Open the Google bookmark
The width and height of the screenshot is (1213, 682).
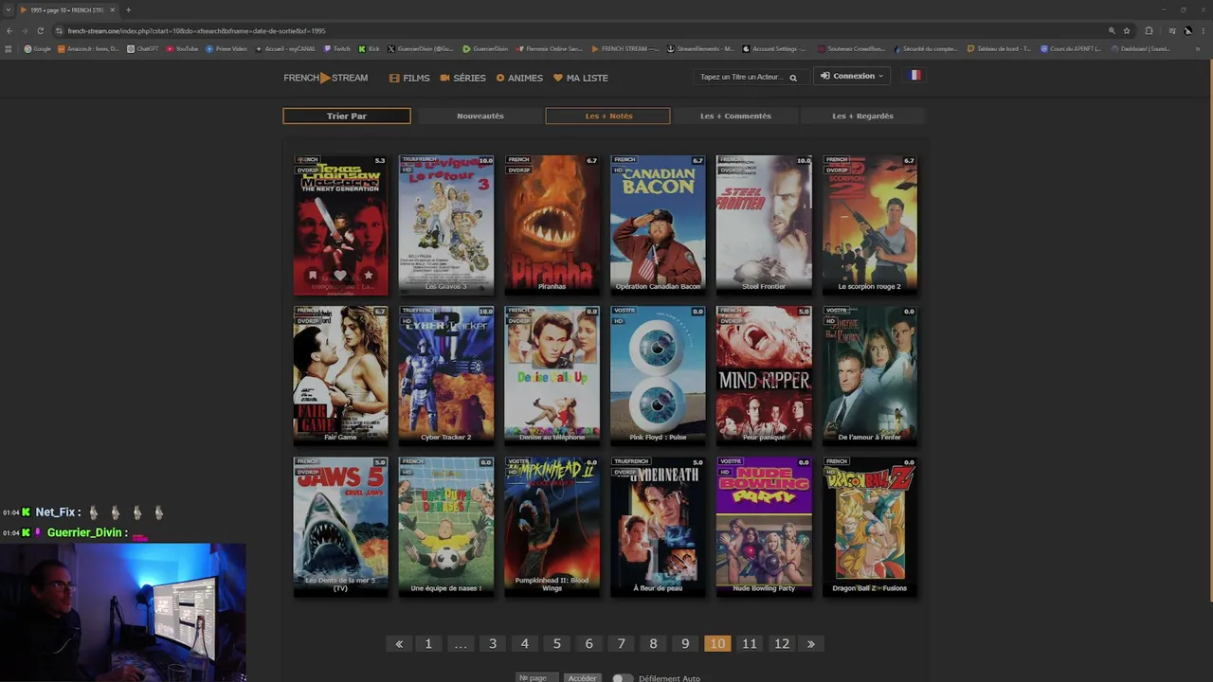click(38, 48)
